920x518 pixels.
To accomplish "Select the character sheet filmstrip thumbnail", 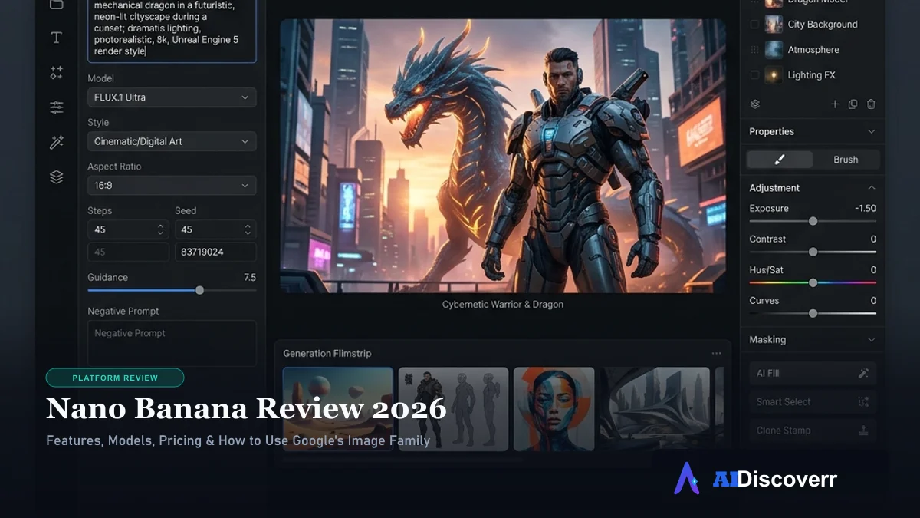I will [x=453, y=407].
